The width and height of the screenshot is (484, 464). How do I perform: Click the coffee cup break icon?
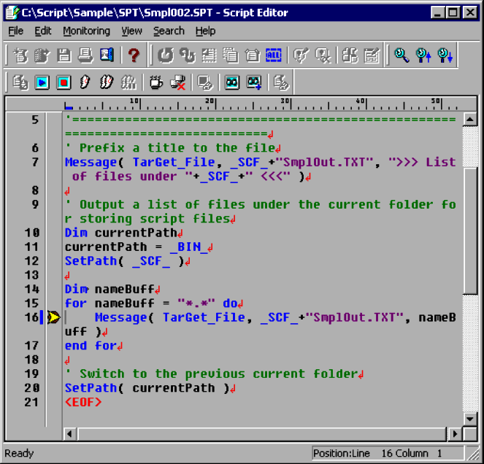(x=156, y=82)
